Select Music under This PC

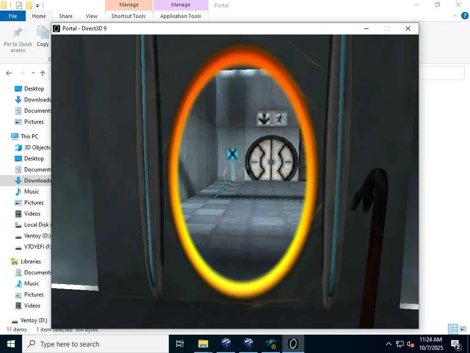click(32, 192)
